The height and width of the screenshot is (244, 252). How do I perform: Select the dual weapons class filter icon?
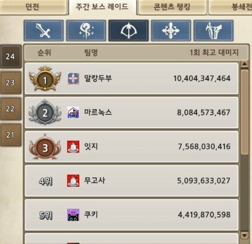click(213, 30)
